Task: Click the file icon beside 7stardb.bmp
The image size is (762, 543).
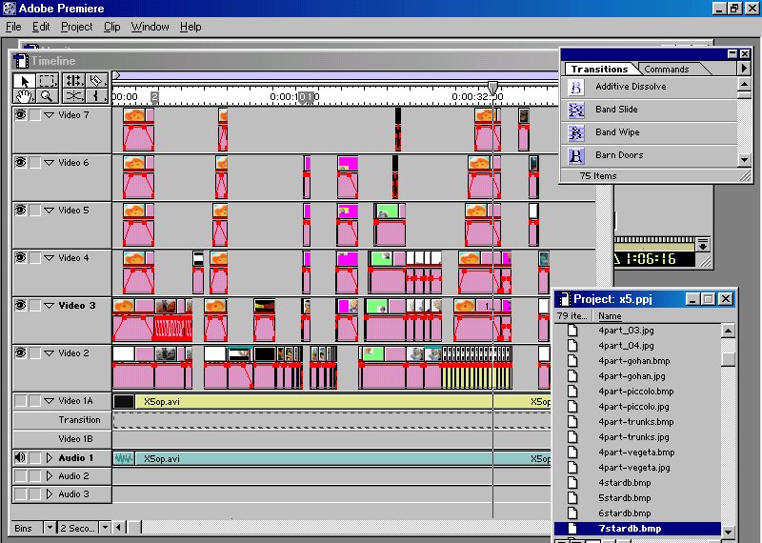Action: click(x=573, y=529)
